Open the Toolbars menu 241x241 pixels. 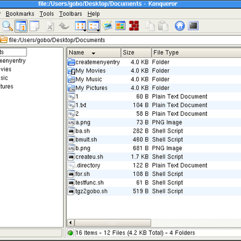70,14
